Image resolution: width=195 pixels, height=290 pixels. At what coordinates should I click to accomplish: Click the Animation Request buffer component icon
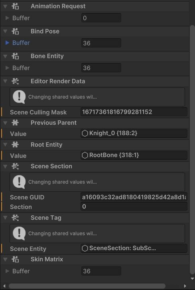[x=15, y=6]
